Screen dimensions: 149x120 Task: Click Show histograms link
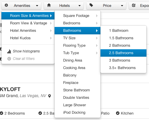coord(26,51)
